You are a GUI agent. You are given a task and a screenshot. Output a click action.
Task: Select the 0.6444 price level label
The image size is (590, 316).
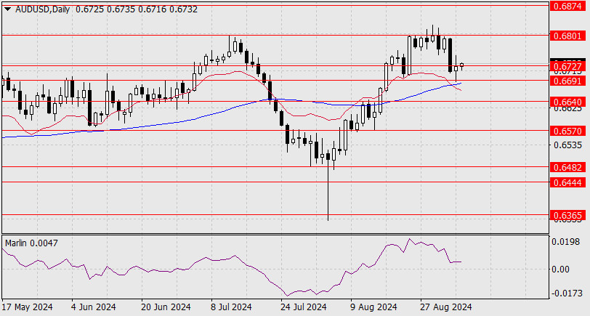568,183
